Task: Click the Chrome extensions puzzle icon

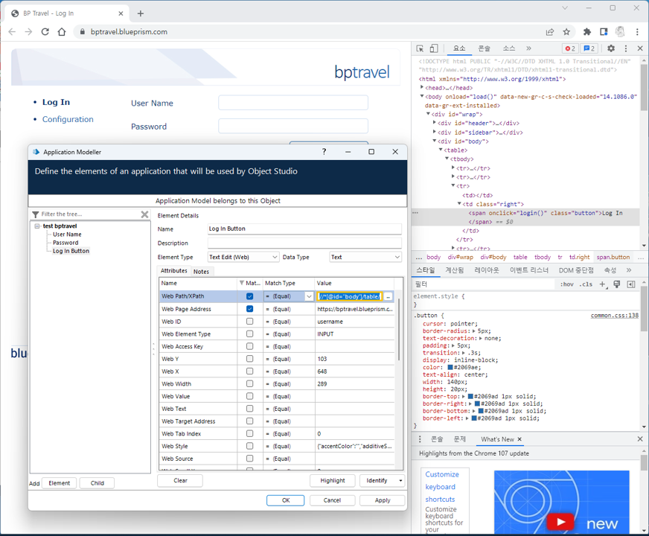Action: tap(587, 32)
